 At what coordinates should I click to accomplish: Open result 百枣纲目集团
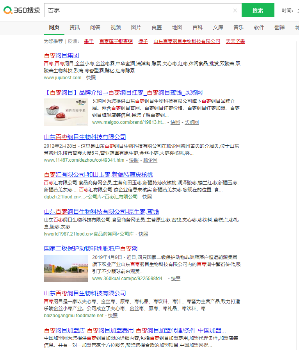(61, 55)
